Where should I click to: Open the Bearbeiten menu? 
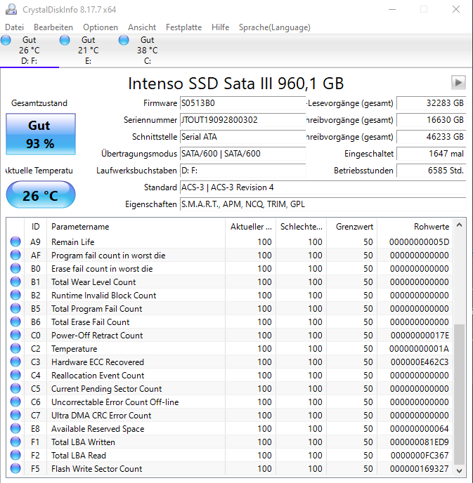(x=53, y=27)
